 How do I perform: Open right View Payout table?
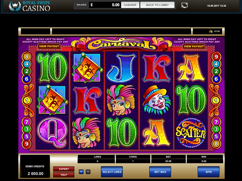[194, 46]
